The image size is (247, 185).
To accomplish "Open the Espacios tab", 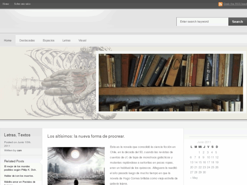I will (x=49, y=40).
